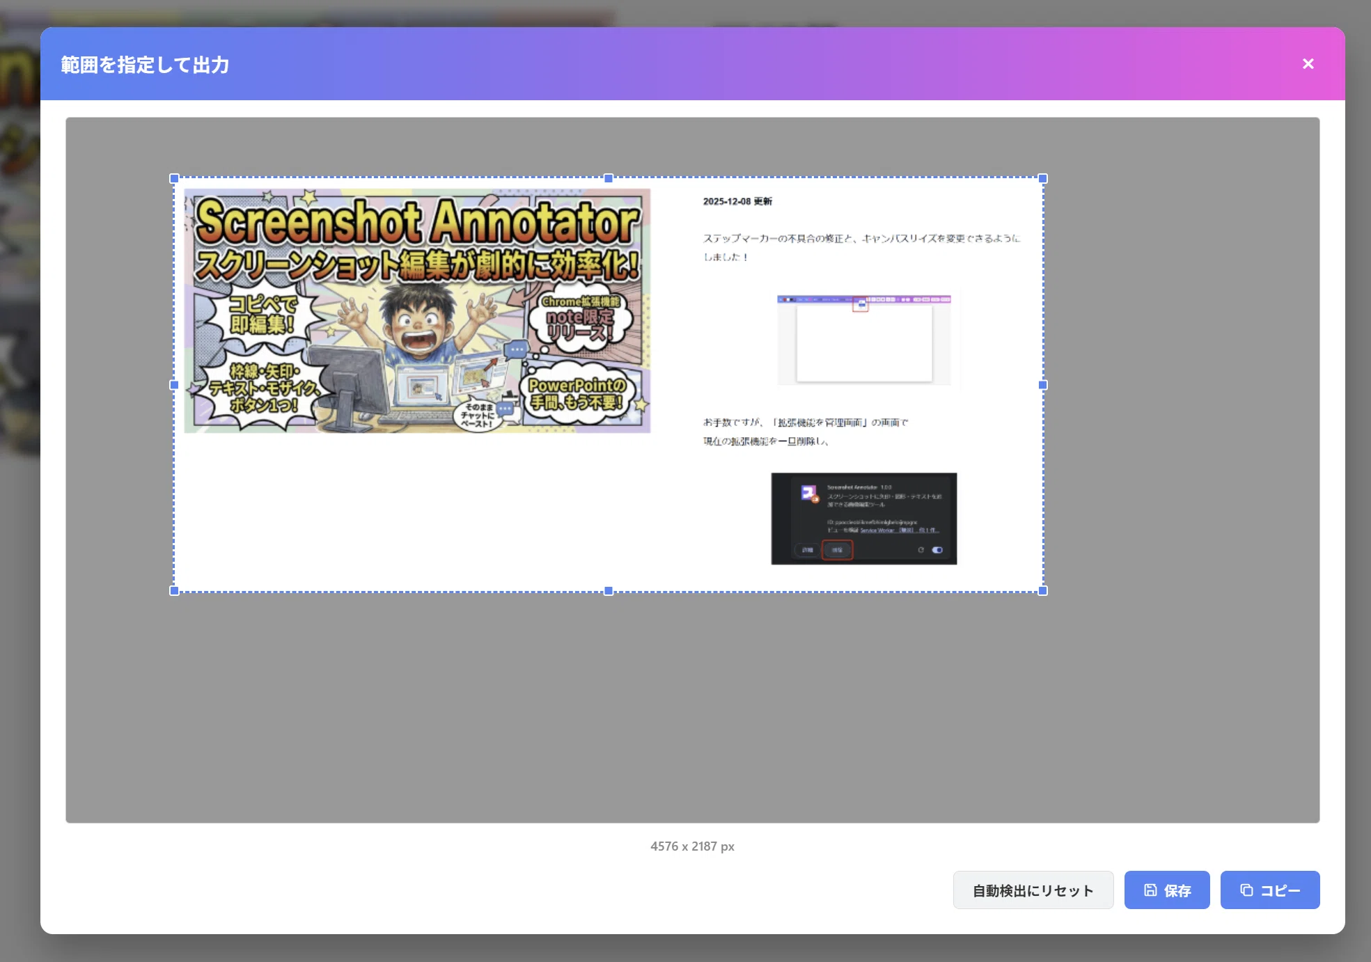Click the left-middle edge crop handle
Image resolution: width=1371 pixels, height=962 pixels.
tap(174, 385)
